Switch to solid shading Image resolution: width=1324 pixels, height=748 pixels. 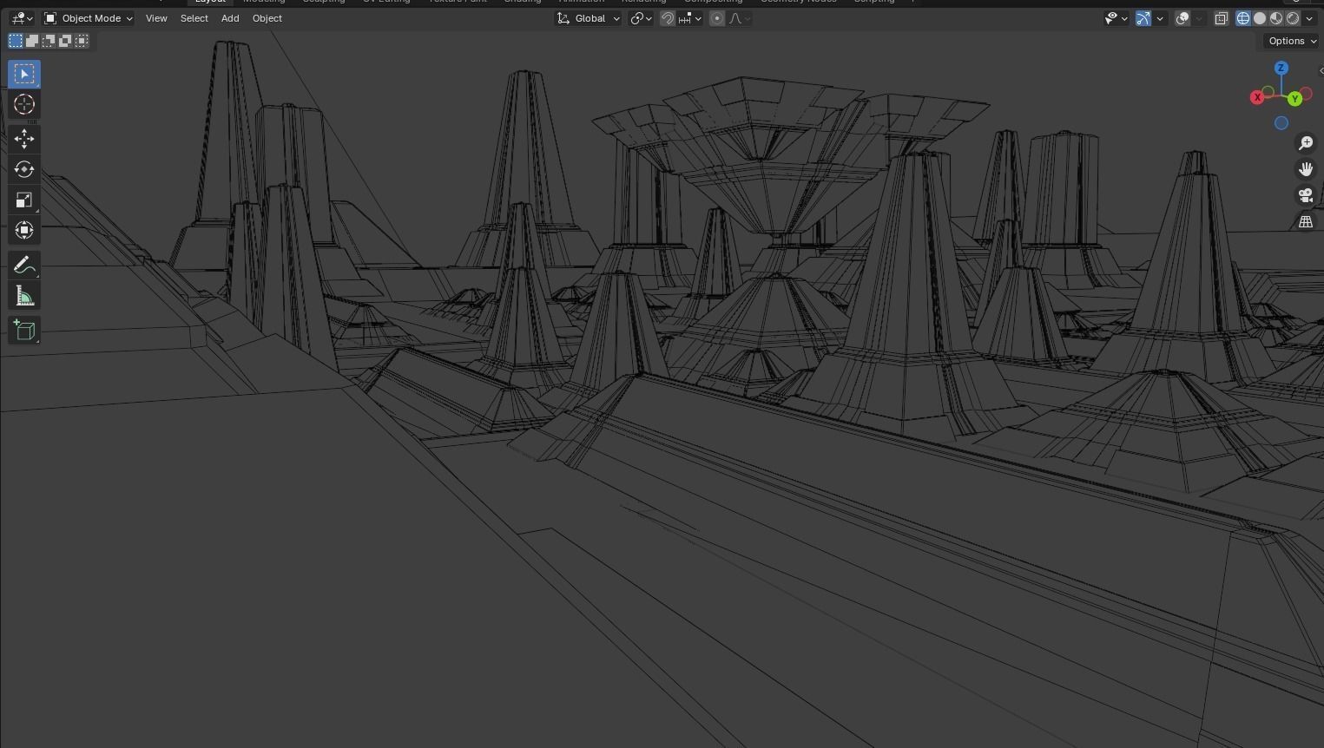1260,18
